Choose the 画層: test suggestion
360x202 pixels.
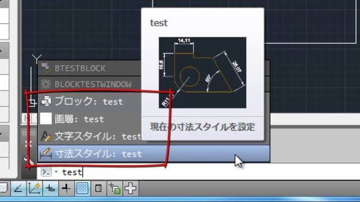89,119
